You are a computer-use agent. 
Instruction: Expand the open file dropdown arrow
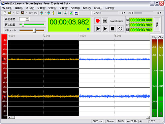13,13
